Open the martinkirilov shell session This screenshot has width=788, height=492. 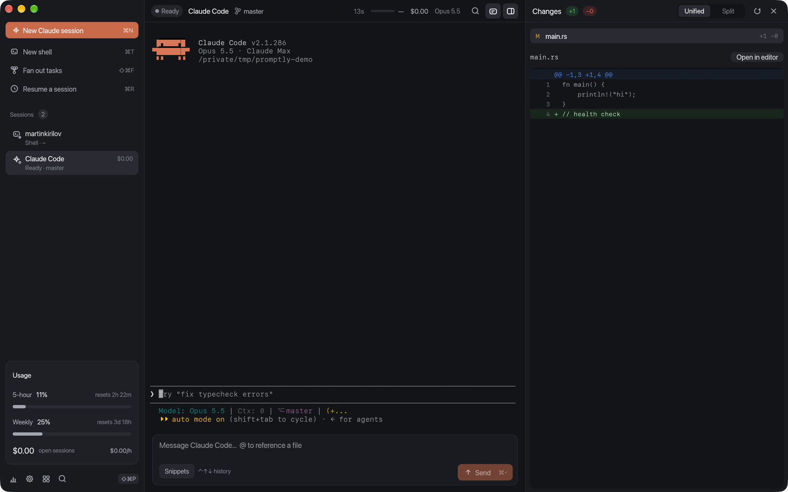(72, 138)
